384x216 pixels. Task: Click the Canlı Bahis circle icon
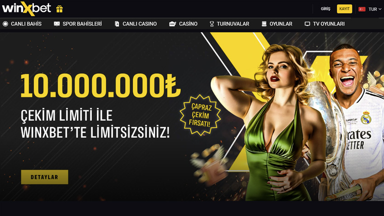[x=5, y=24]
